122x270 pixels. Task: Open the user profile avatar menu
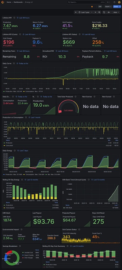click(x=119, y=2)
